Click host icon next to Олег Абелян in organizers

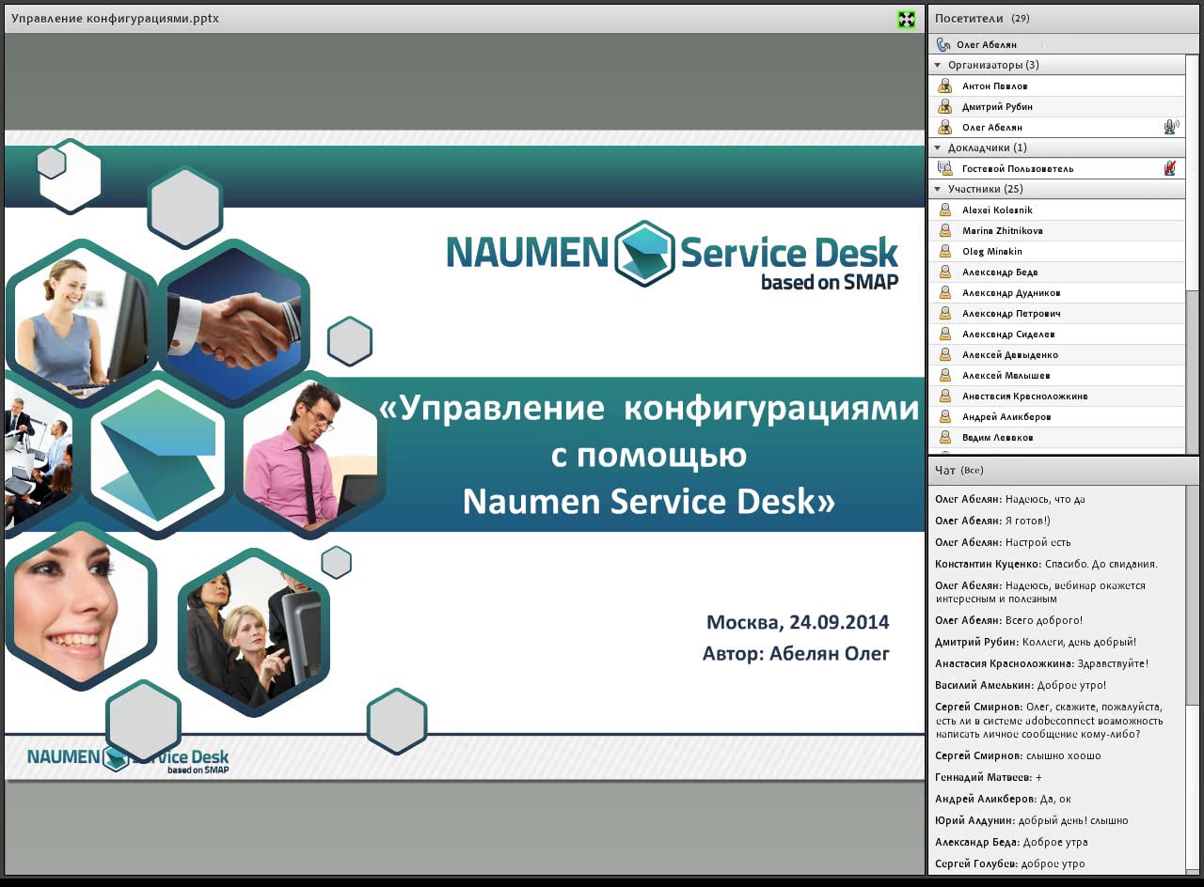click(945, 127)
